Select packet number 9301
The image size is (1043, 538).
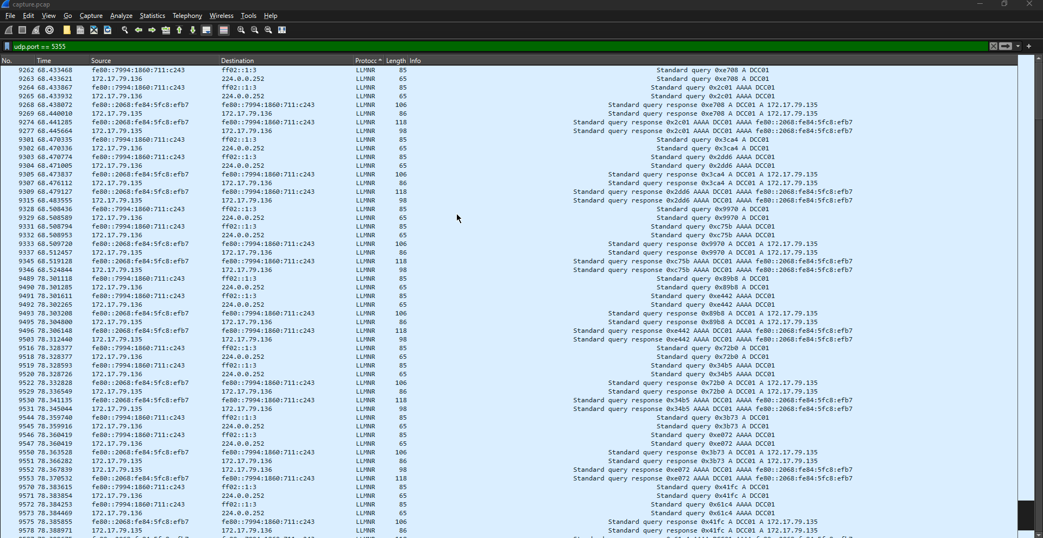(x=508, y=140)
